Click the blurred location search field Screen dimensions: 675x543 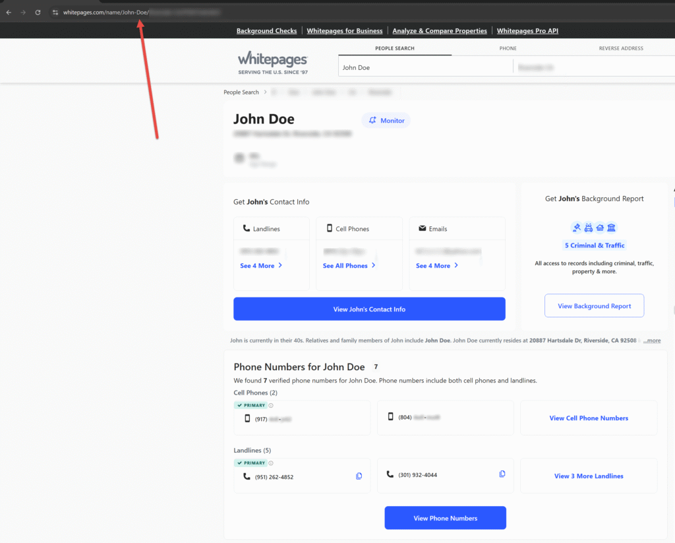tap(594, 67)
